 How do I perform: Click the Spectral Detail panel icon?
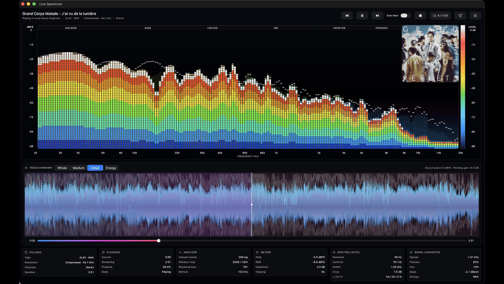point(334,253)
